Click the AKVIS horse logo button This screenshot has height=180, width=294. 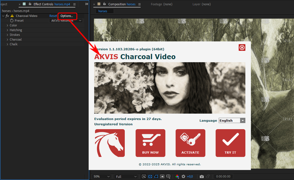(x=110, y=143)
